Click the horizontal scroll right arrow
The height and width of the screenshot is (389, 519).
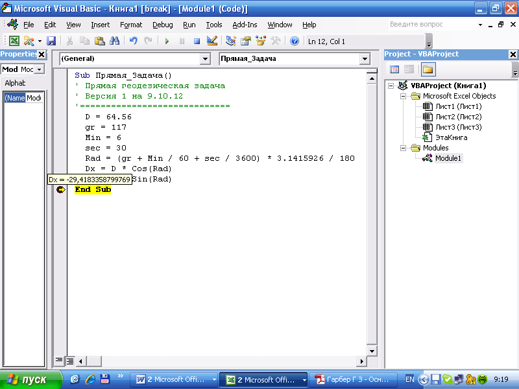(362, 361)
